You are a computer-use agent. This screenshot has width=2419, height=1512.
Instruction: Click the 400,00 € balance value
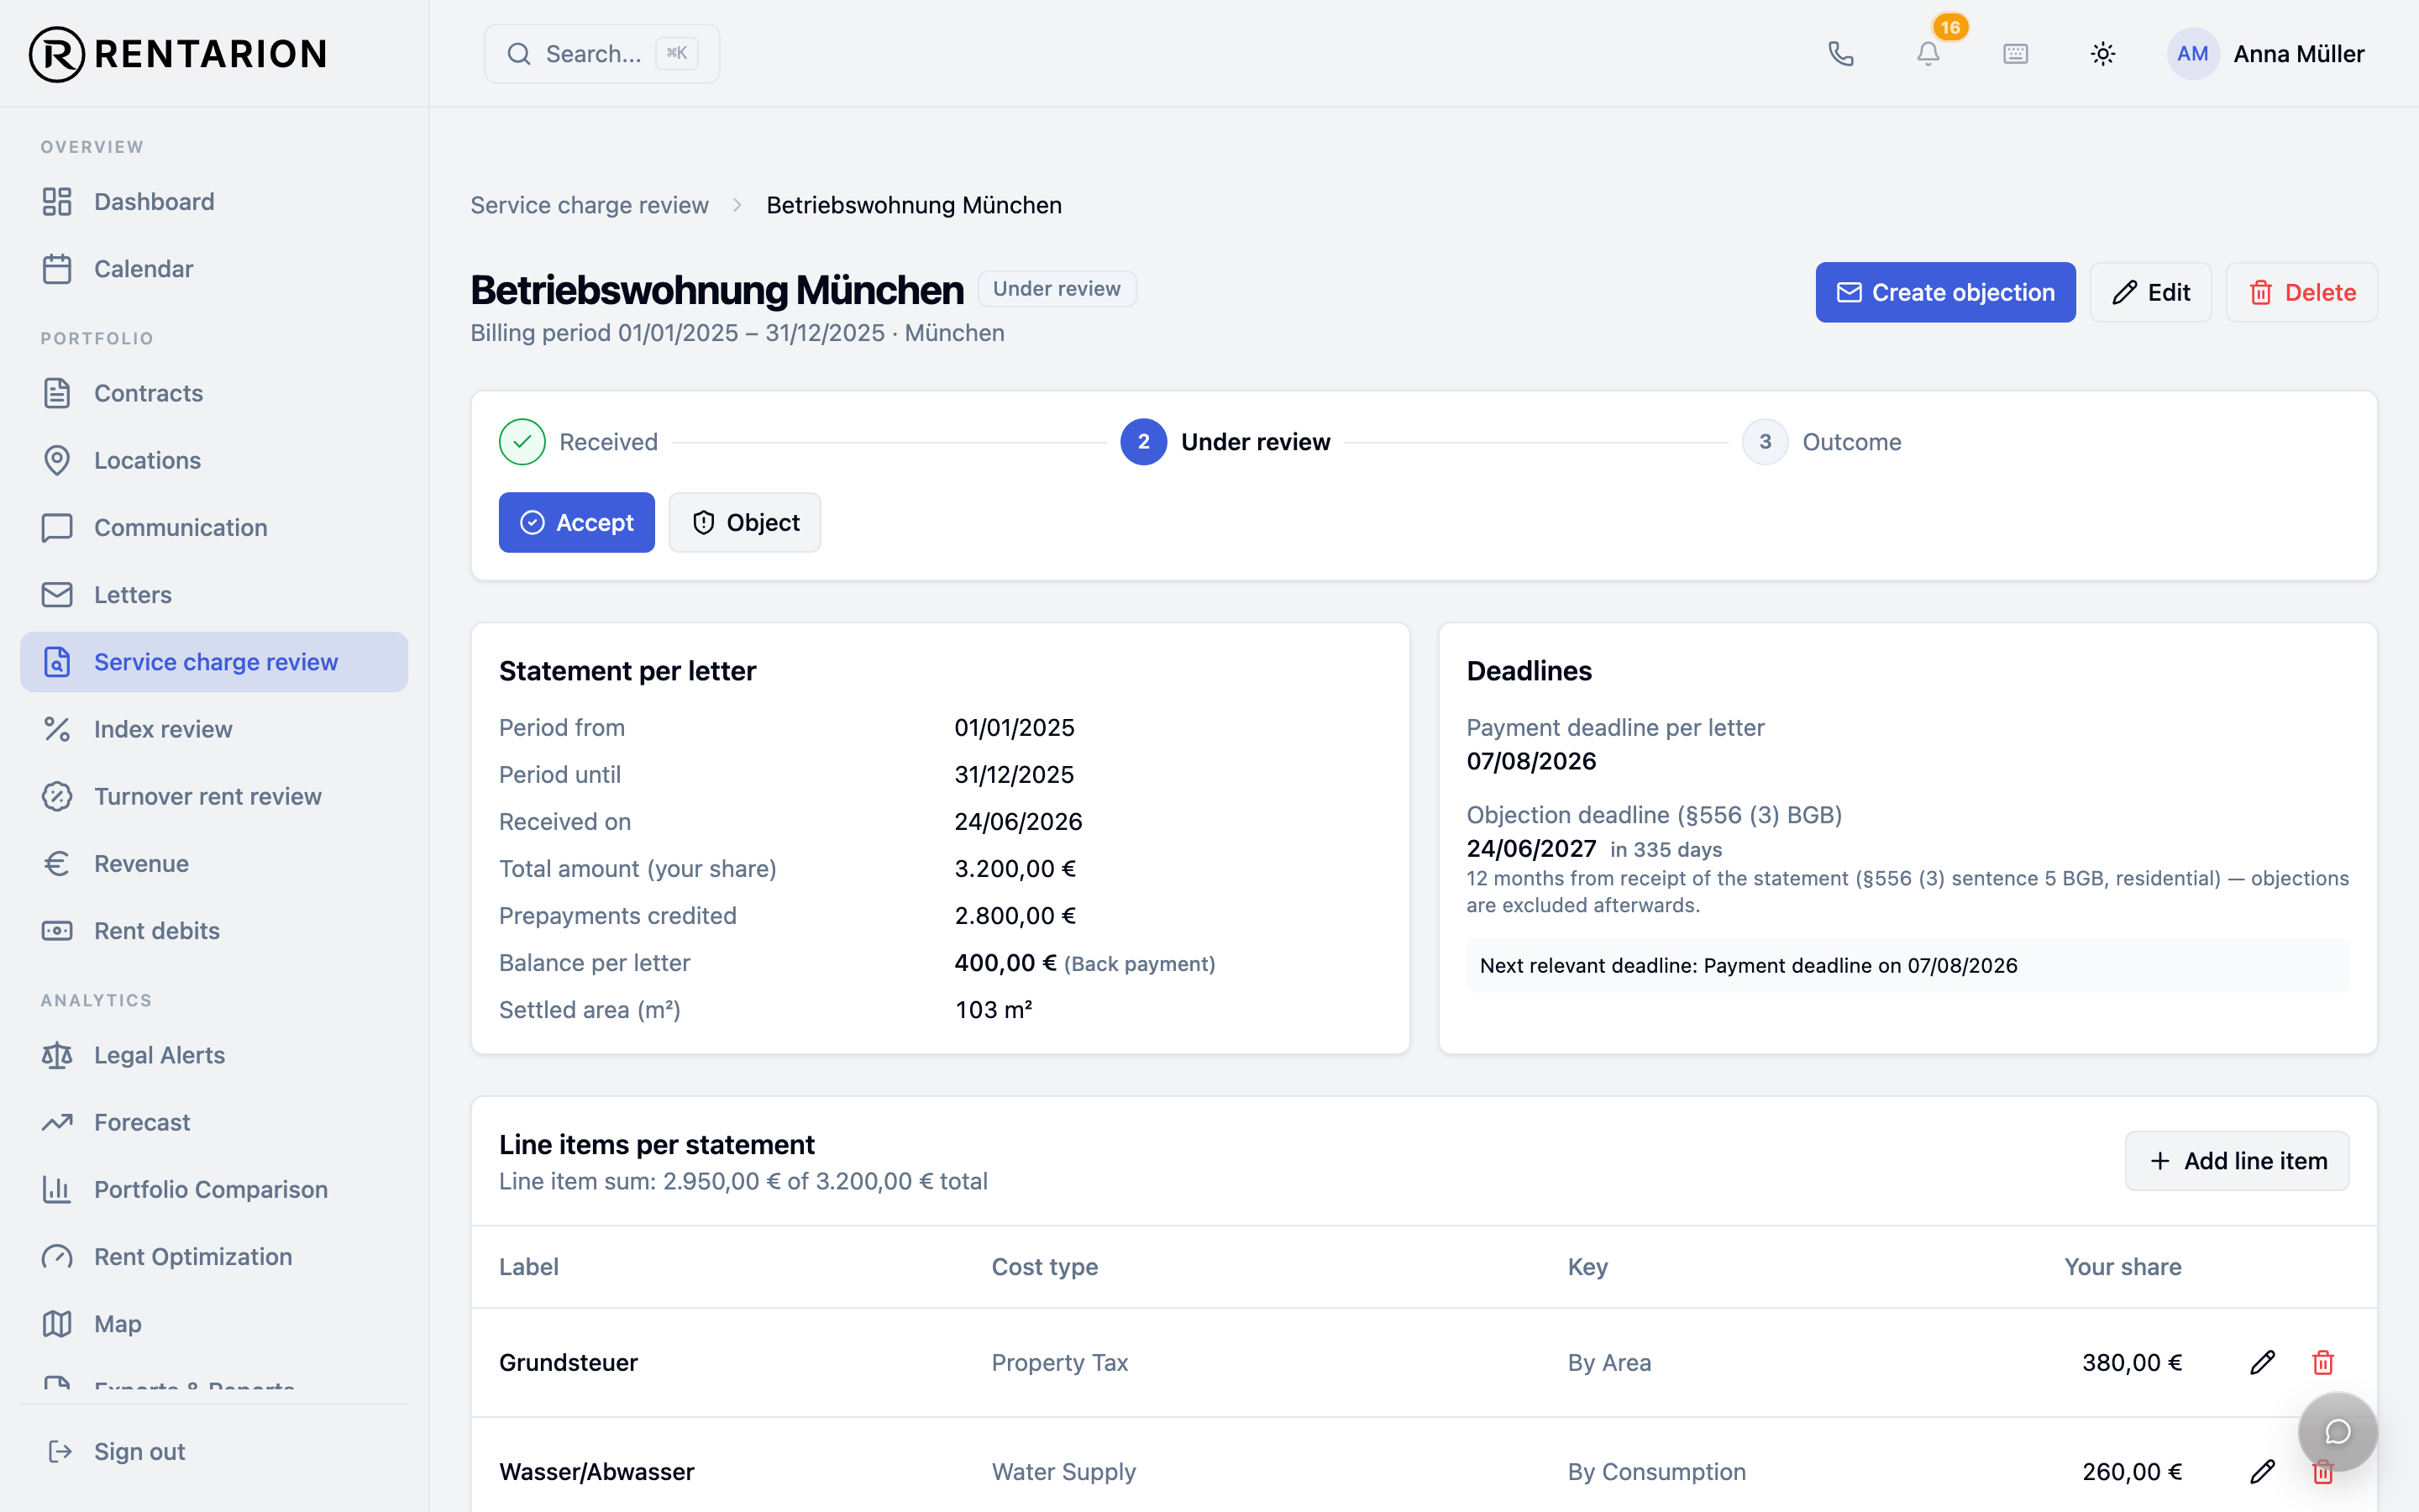[1005, 963]
